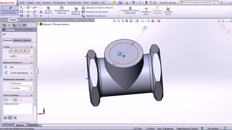Image resolution: width=232 pixels, height=130 pixels.
Task: Open PropertyManager tab icon
Action: pos(9,25)
